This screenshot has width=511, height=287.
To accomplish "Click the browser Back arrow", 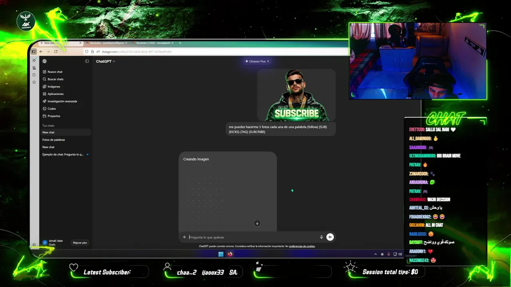I will [41, 51].
